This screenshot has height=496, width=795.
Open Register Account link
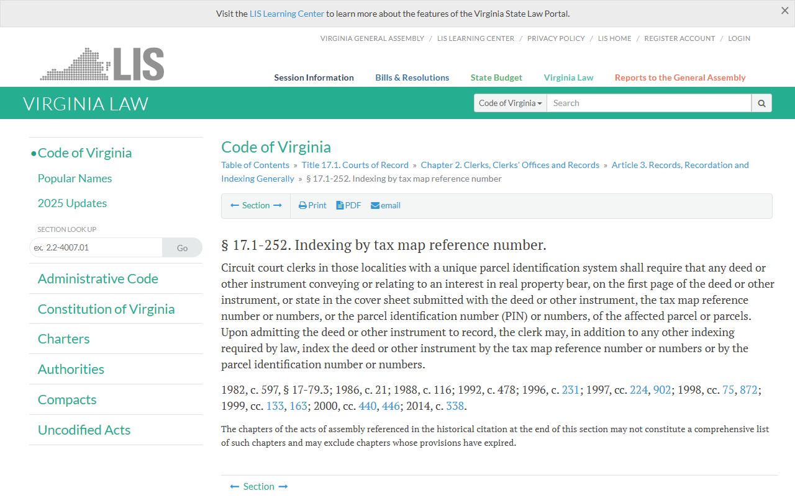click(x=679, y=38)
